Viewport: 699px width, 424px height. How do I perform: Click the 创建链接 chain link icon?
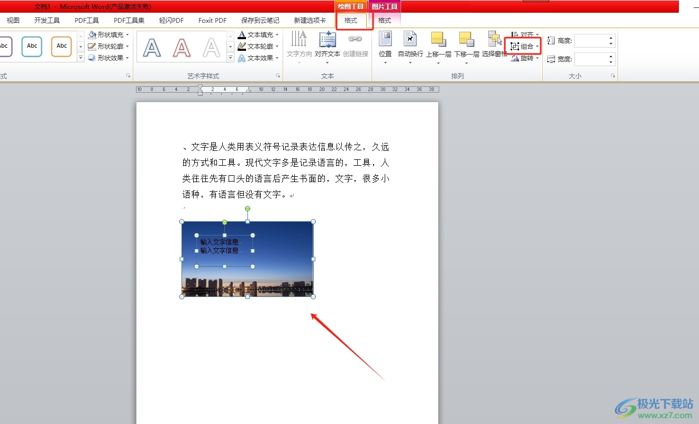355,39
